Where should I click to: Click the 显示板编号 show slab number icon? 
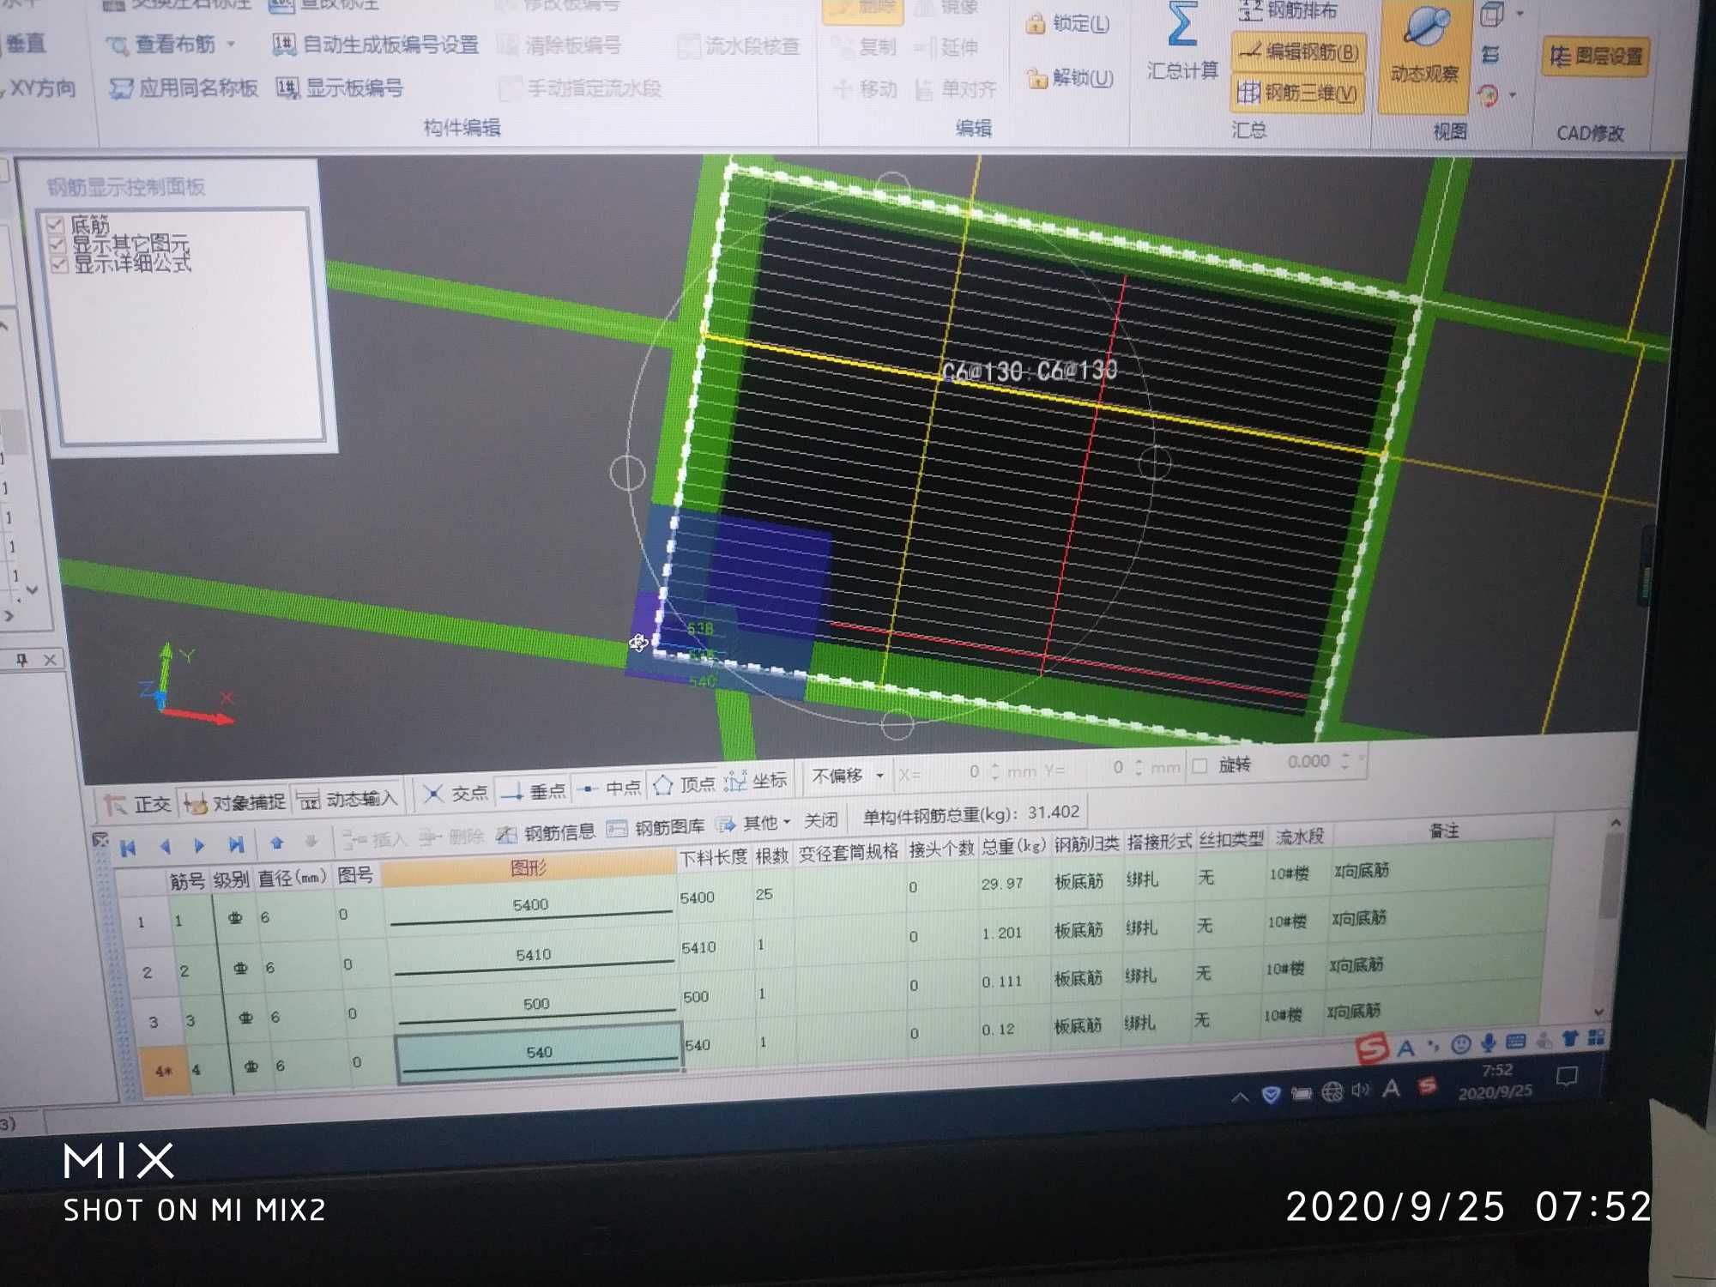[x=287, y=88]
